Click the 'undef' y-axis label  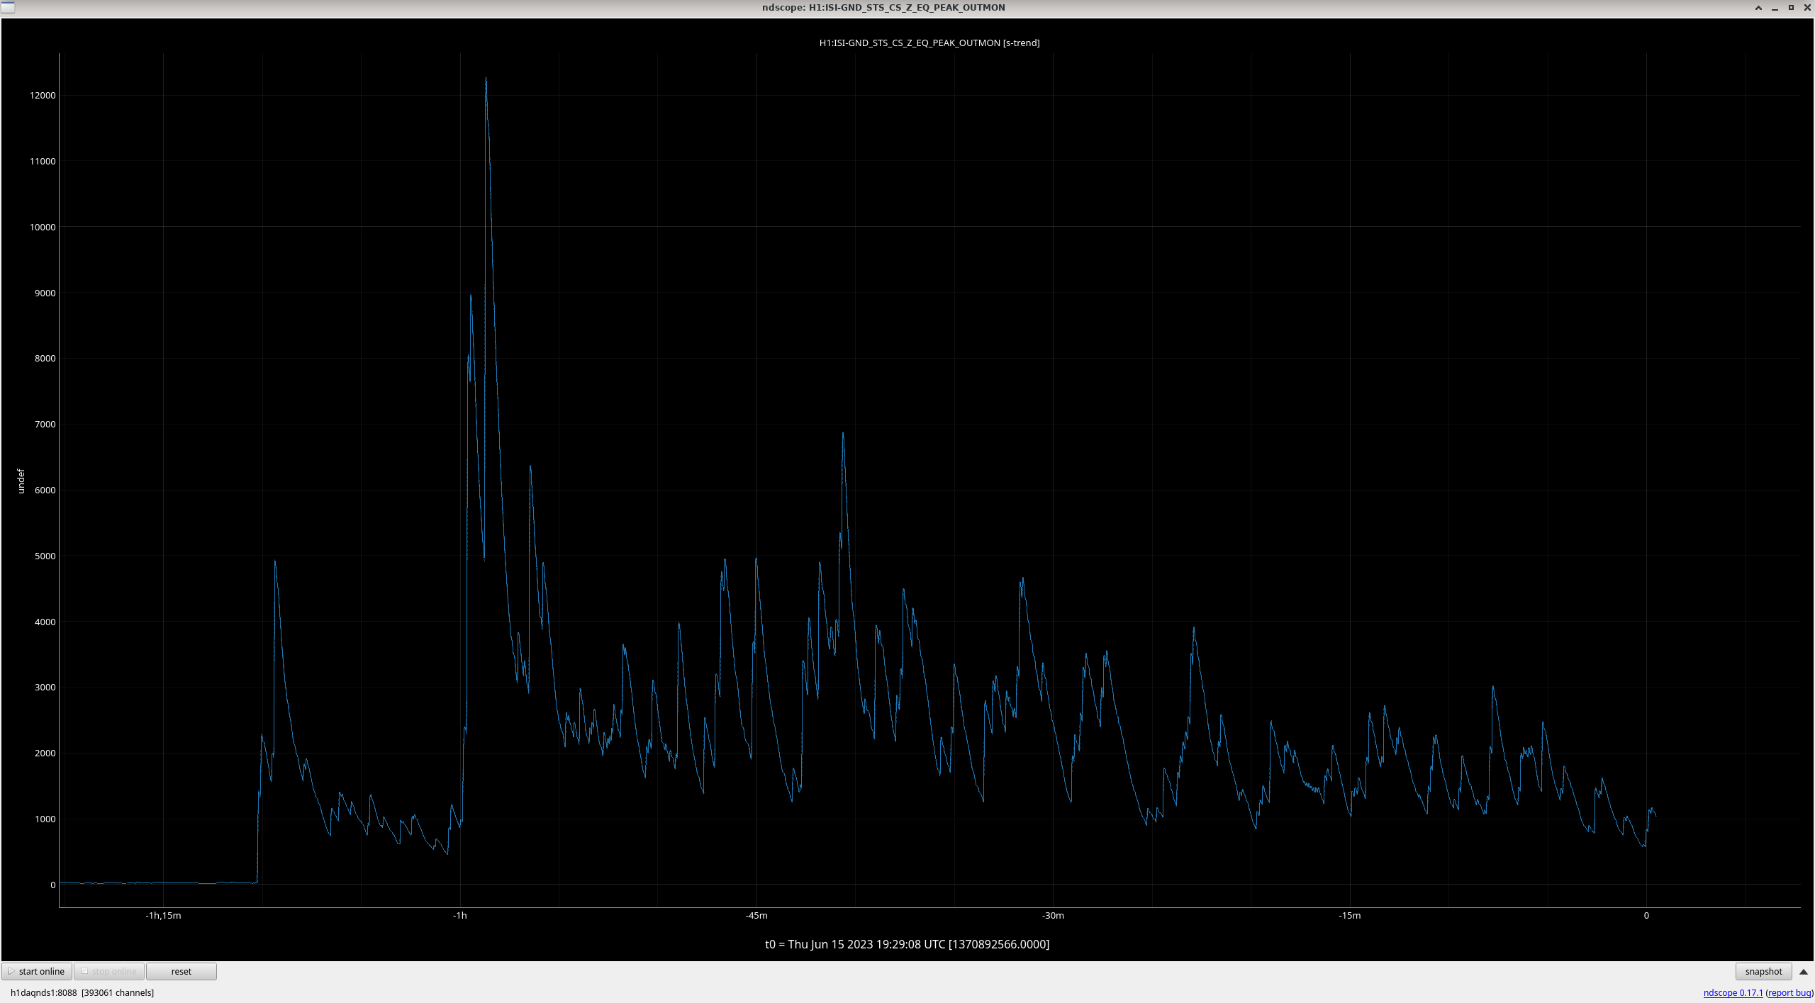(21, 481)
